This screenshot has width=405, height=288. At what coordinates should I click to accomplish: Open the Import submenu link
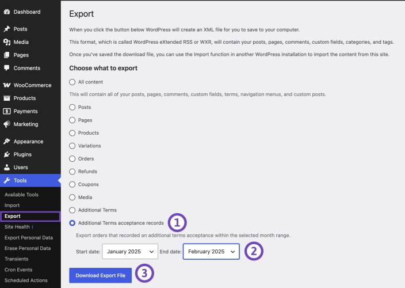pyautogui.click(x=12, y=205)
